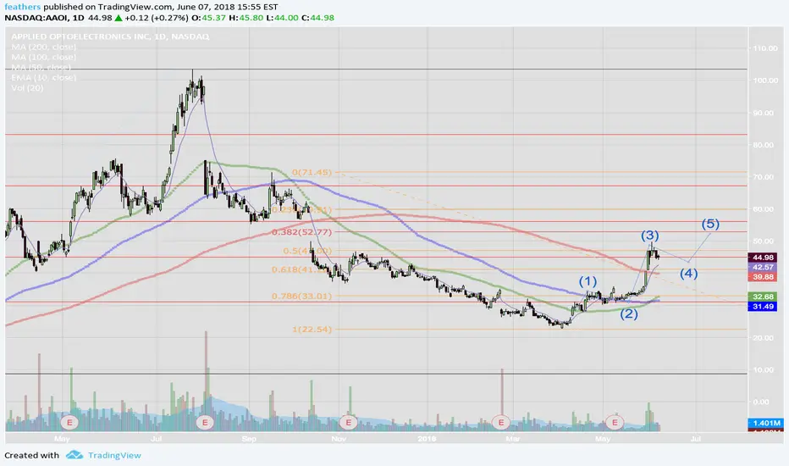Click the 39.88 MA price label

click(x=763, y=276)
